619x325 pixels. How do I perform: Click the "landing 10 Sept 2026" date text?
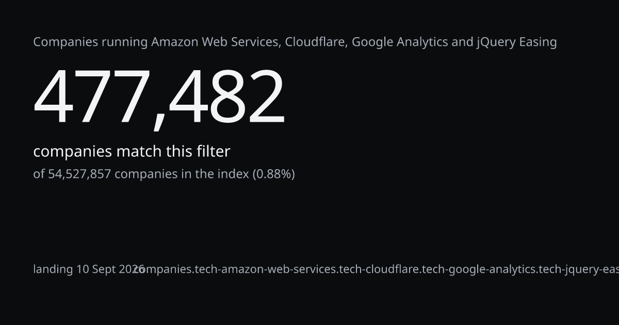(x=89, y=269)
